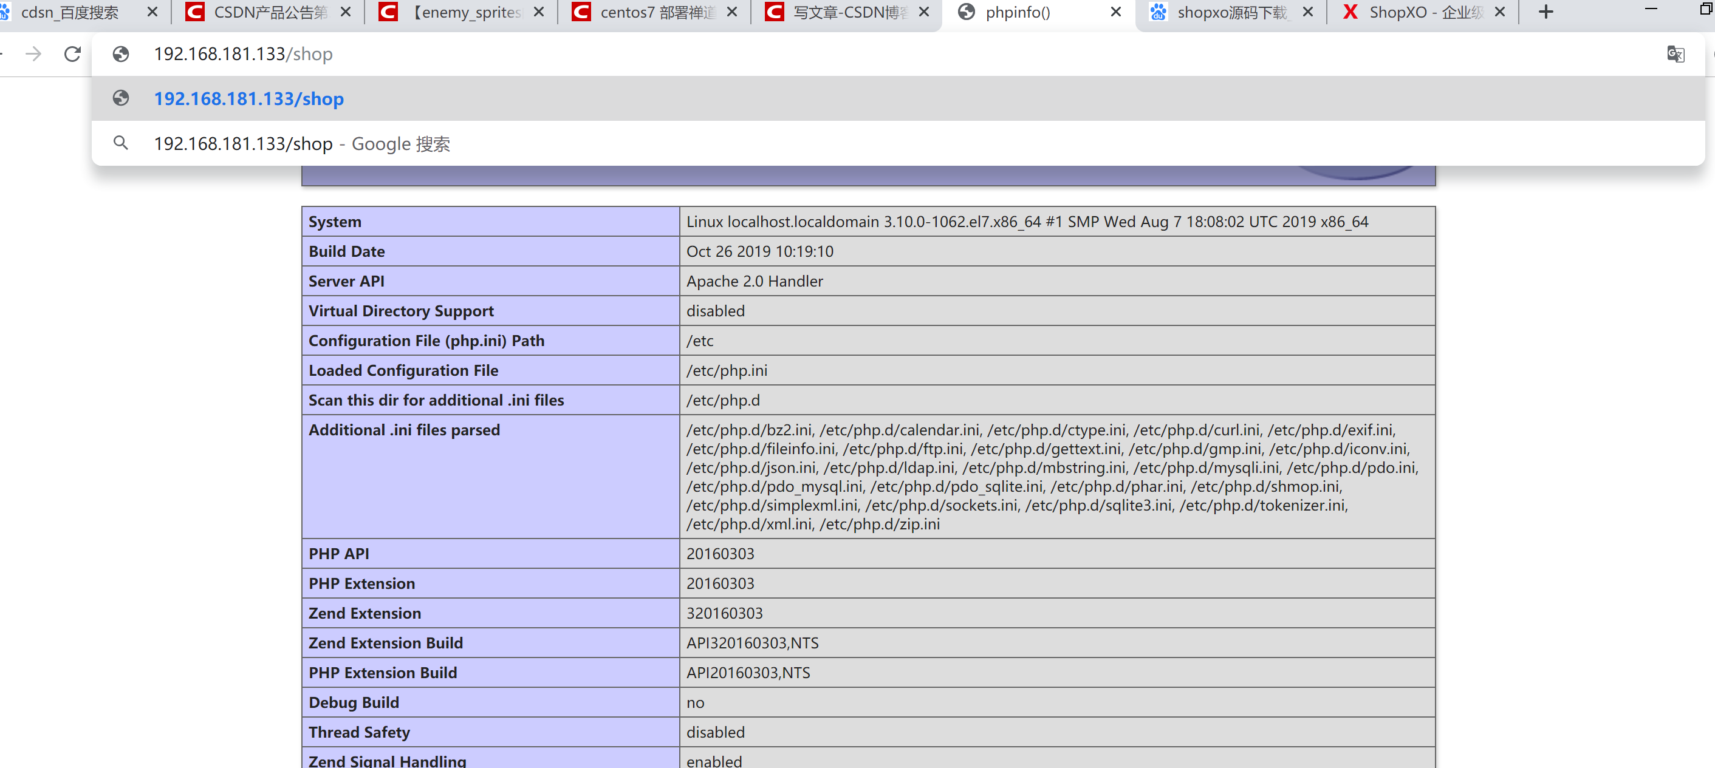
Task: Open Google Translate icon in the address bar
Action: pos(1676,54)
